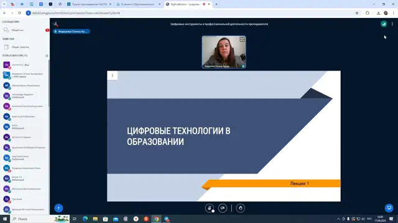Screen dimensions: 398x223
Task: Reload the current page
Action: coord(19,13)
